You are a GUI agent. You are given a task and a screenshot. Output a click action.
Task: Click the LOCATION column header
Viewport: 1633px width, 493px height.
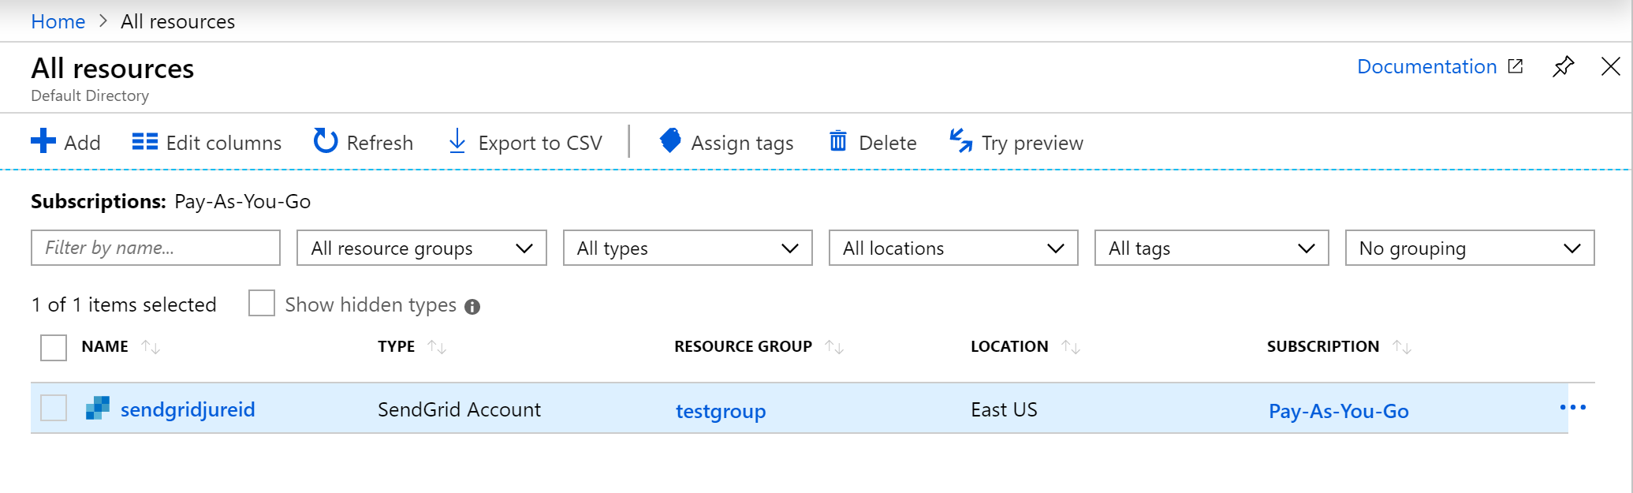1009,346
